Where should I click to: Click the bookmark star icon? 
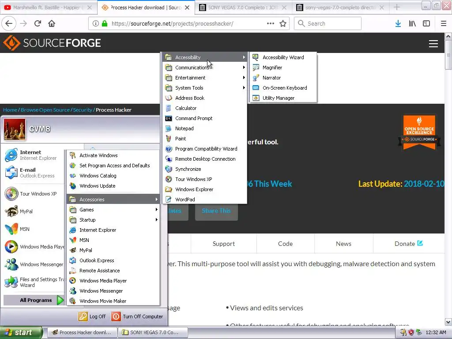click(x=283, y=23)
